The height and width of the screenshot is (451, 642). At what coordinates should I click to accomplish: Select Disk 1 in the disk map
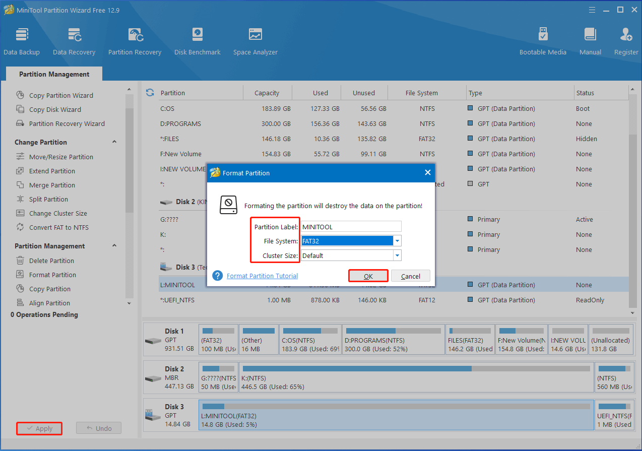coord(170,339)
